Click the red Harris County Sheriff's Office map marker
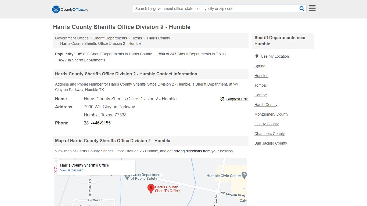This screenshot has width=367, height=206. [151, 189]
